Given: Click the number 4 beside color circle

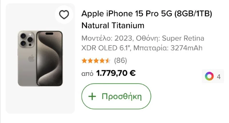Looking at the screenshot, I should tap(219, 77).
